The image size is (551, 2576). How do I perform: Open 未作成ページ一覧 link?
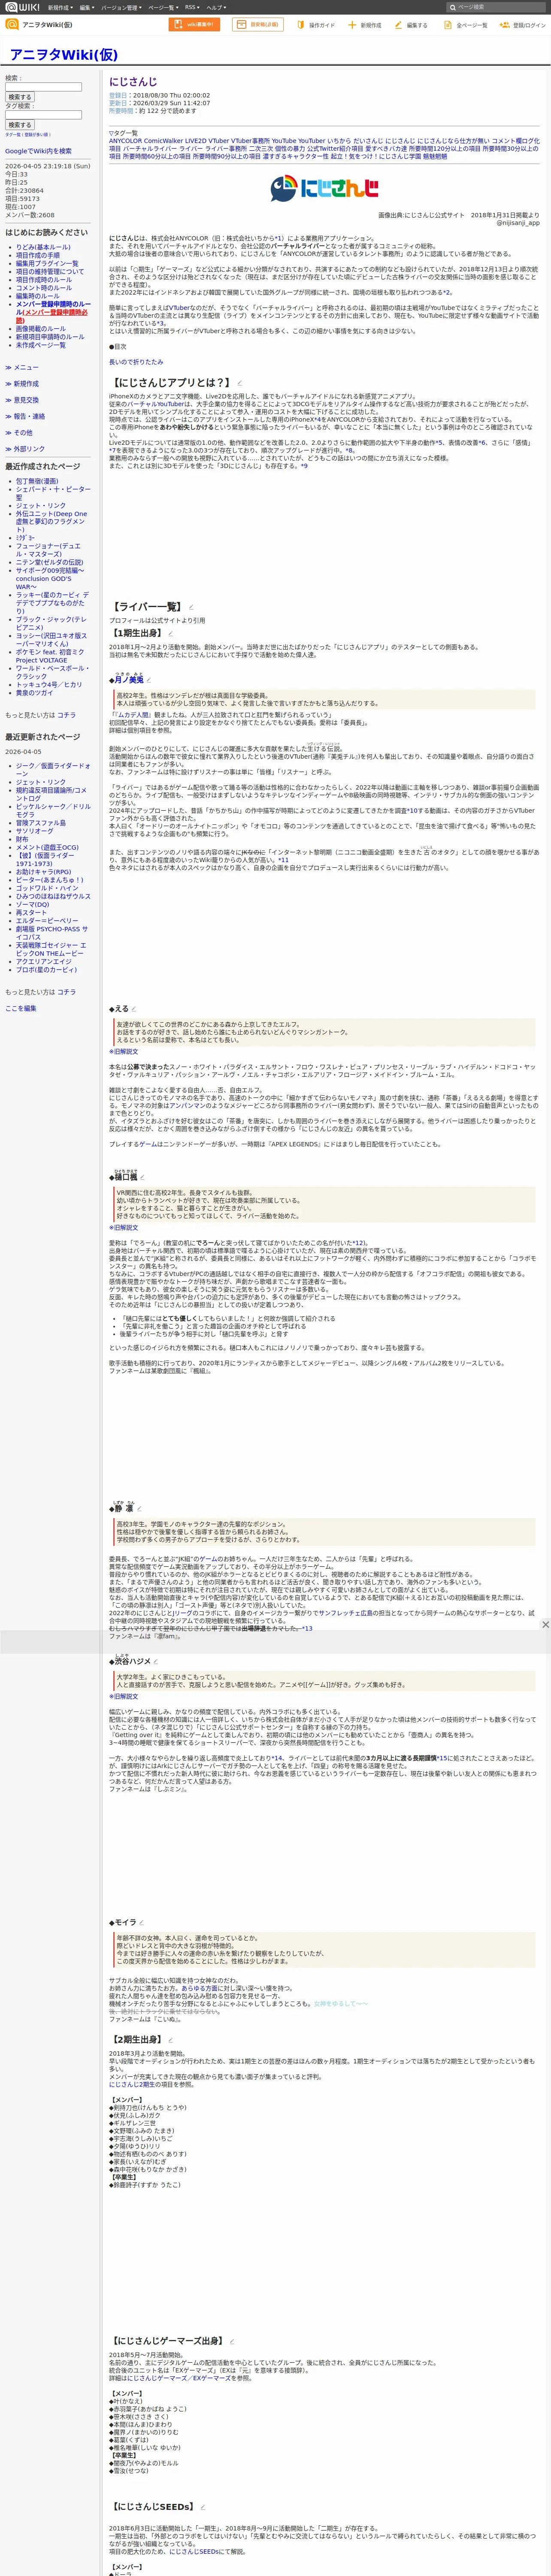tap(41, 345)
